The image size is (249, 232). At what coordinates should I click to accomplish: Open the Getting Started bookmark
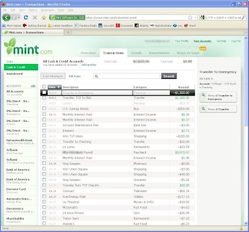point(35,26)
